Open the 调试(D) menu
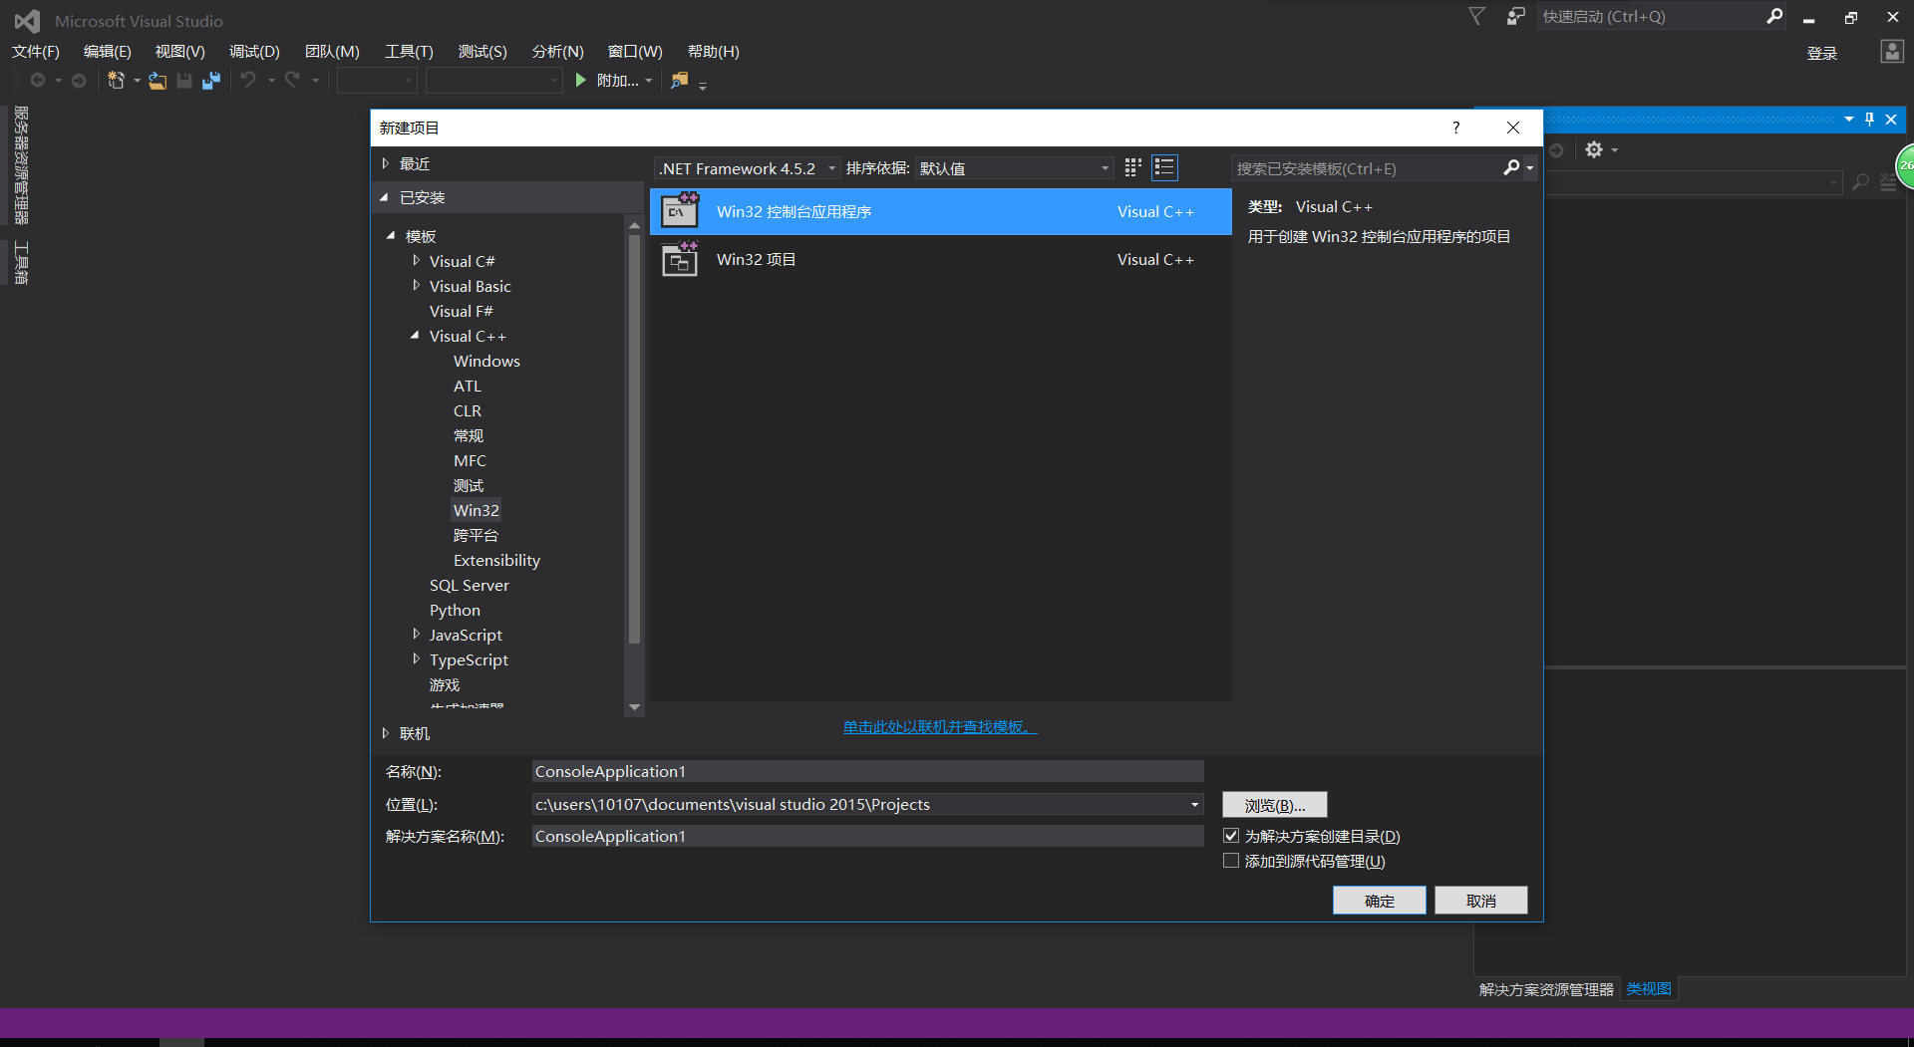Image resolution: width=1914 pixels, height=1047 pixels. (x=254, y=52)
